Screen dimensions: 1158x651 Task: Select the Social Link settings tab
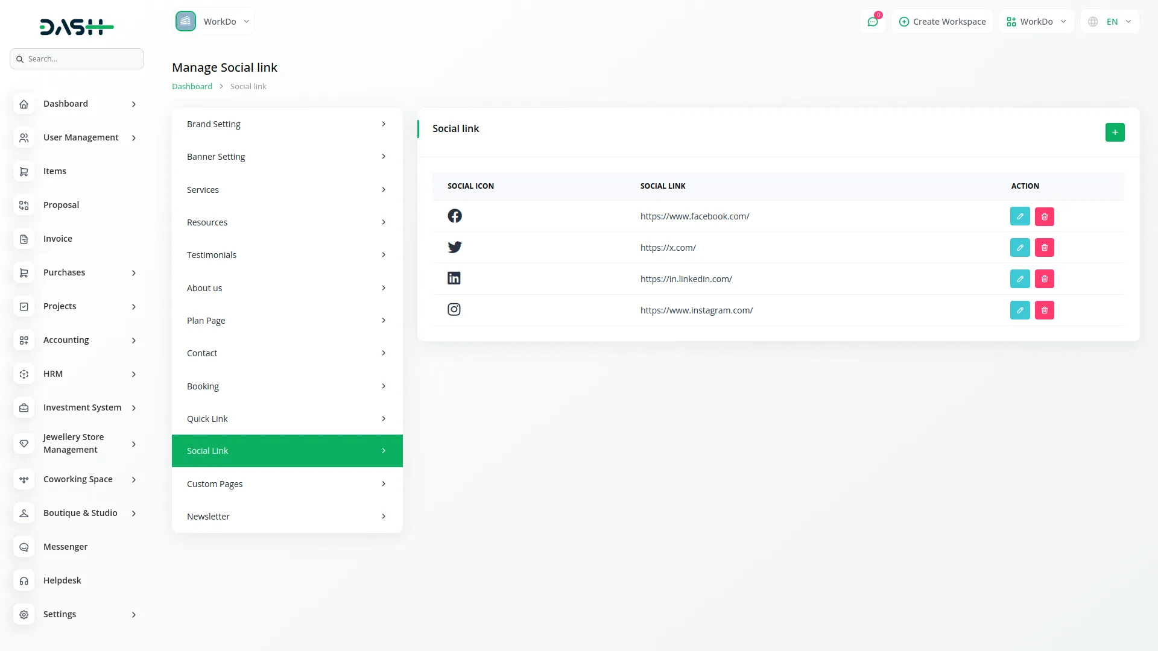(x=286, y=450)
